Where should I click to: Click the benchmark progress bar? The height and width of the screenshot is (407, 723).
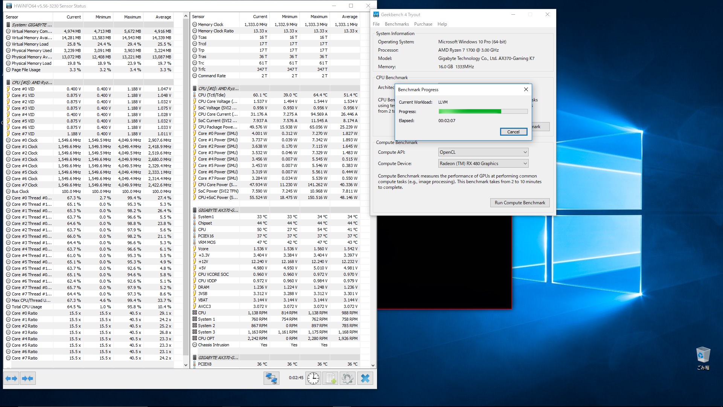[x=483, y=112]
